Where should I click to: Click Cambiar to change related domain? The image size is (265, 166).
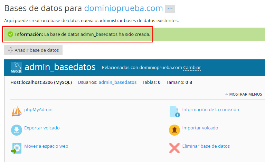click(x=192, y=68)
